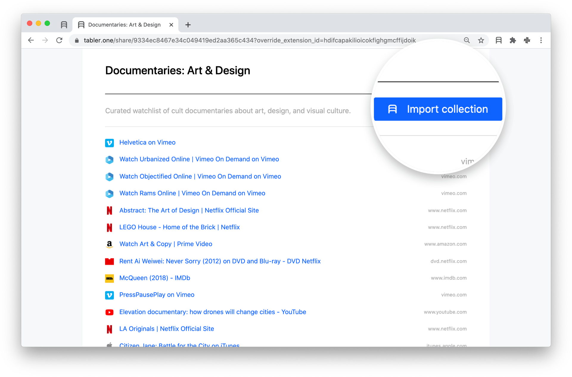Click the www.amazon.com domain label
The width and height of the screenshot is (572, 377).
[445, 244]
